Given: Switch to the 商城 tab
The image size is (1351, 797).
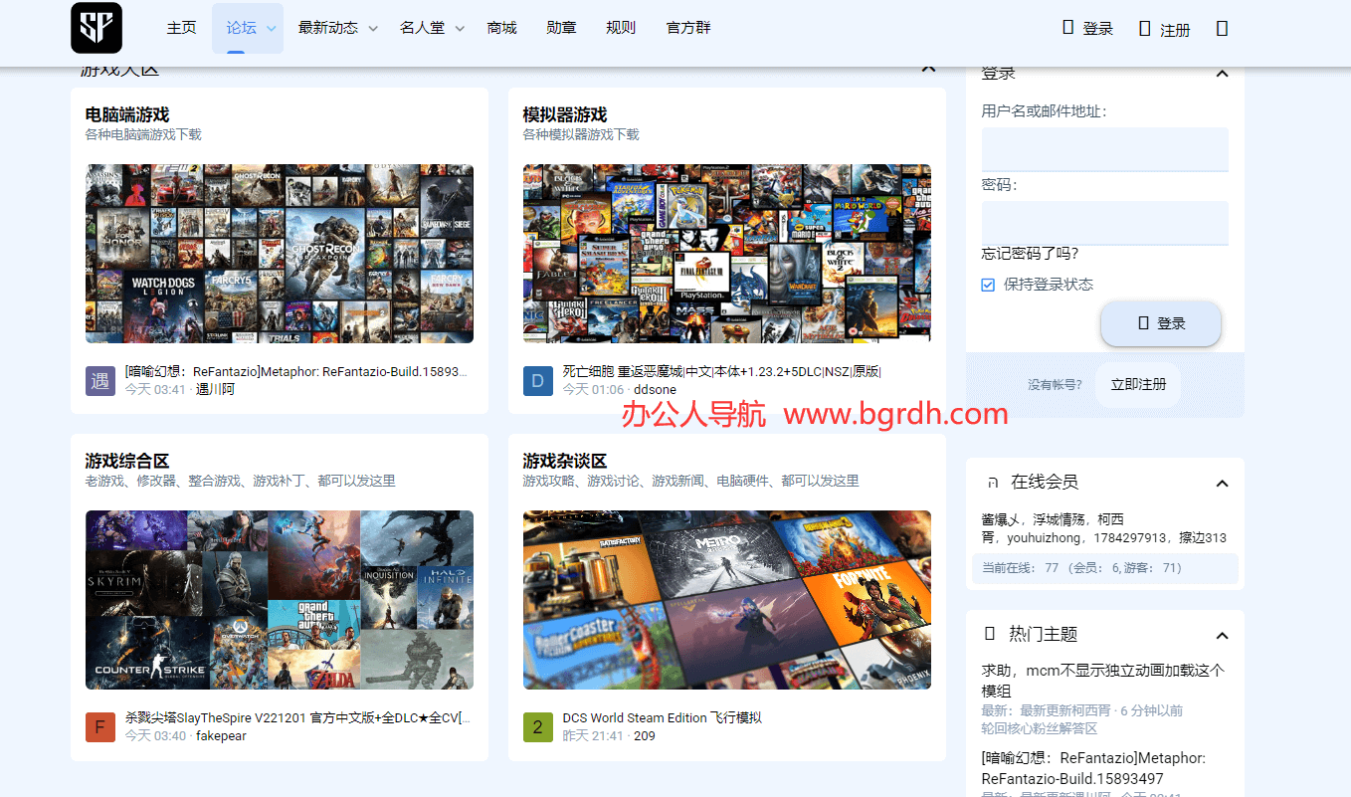Looking at the screenshot, I should click(x=501, y=27).
